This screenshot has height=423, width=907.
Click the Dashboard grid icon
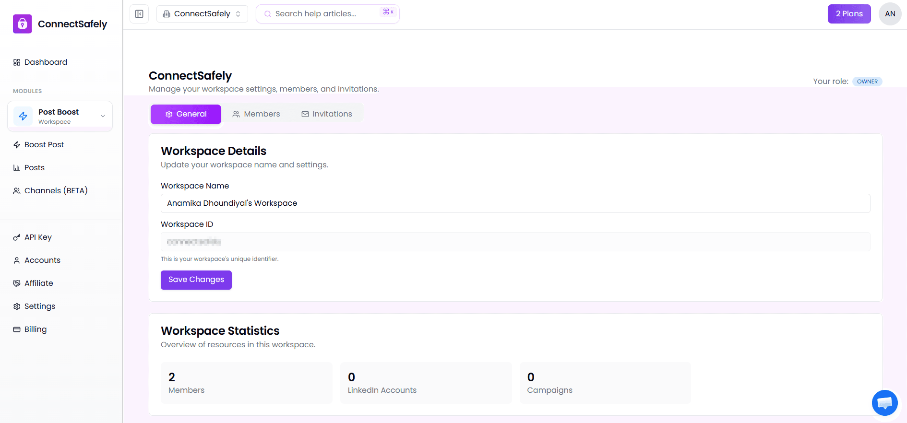pos(17,62)
